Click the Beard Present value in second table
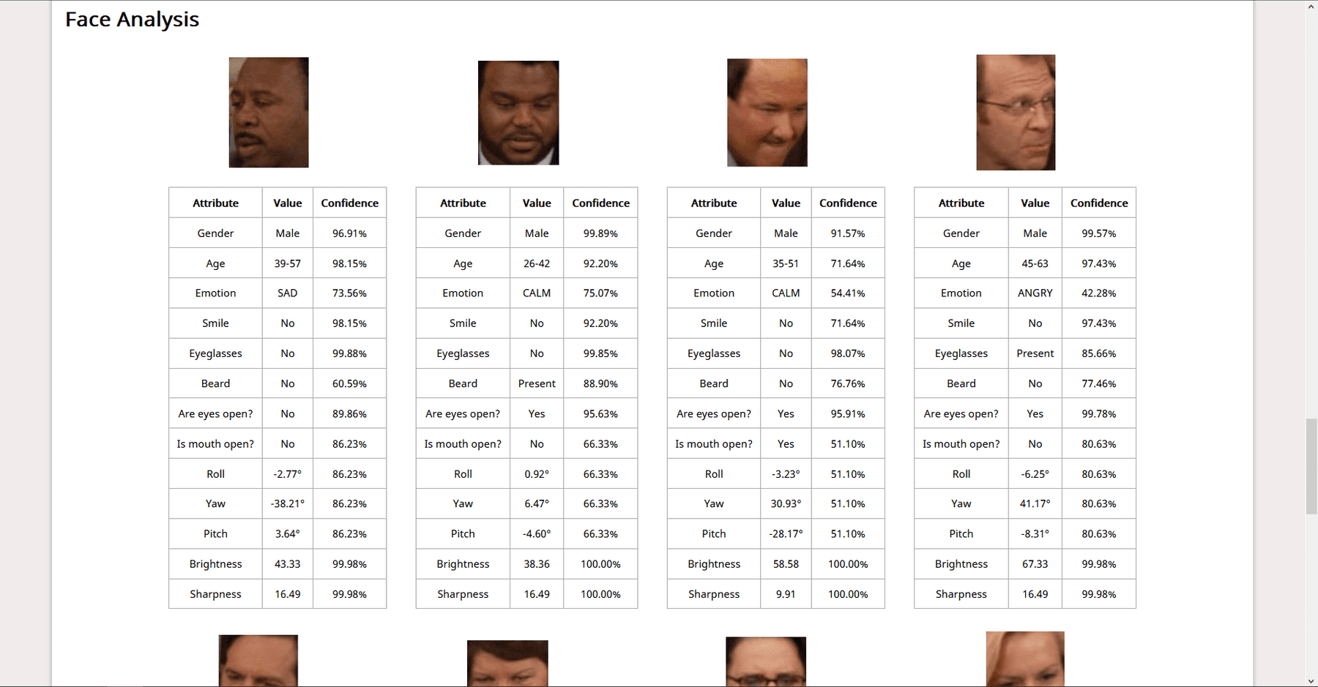The height and width of the screenshot is (687, 1318). coord(537,383)
